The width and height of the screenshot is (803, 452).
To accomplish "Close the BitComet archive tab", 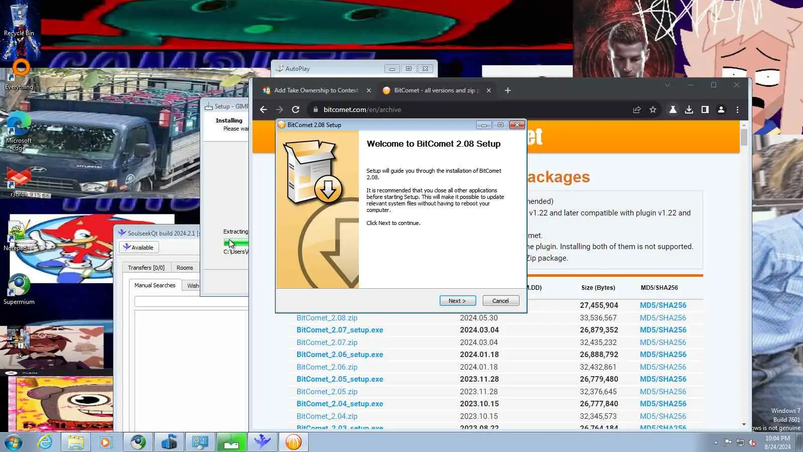I will [489, 90].
